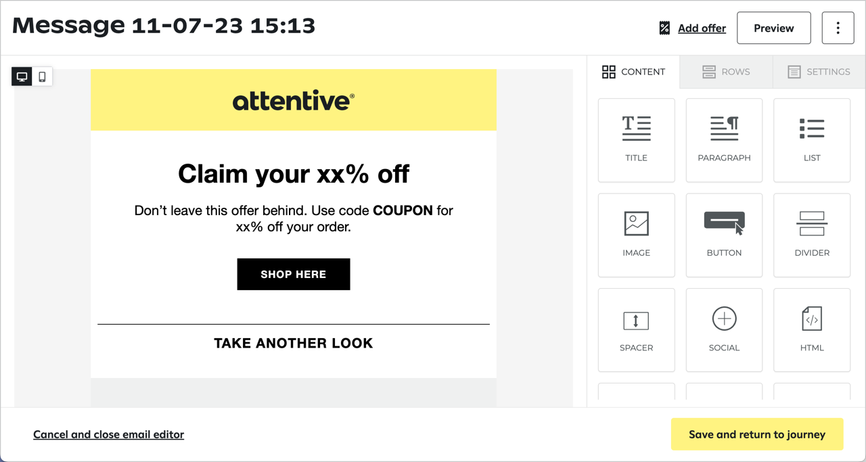This screenshot has height=462, width=866.
Task: Click Cancel and close email editor
Action: pyautogui.click(x=108, y=434)
